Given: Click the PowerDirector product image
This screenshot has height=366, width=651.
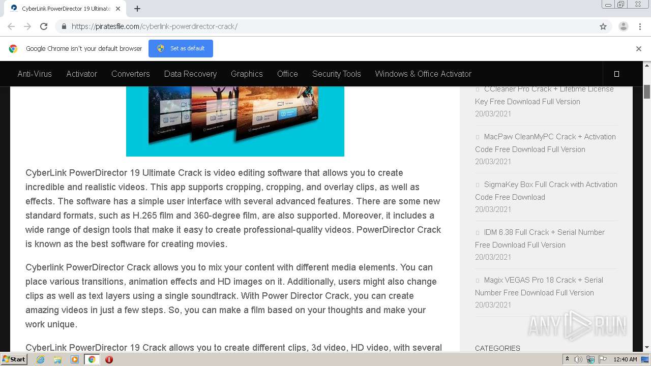Looking at the screenshot, I should [x=235, y=121].
